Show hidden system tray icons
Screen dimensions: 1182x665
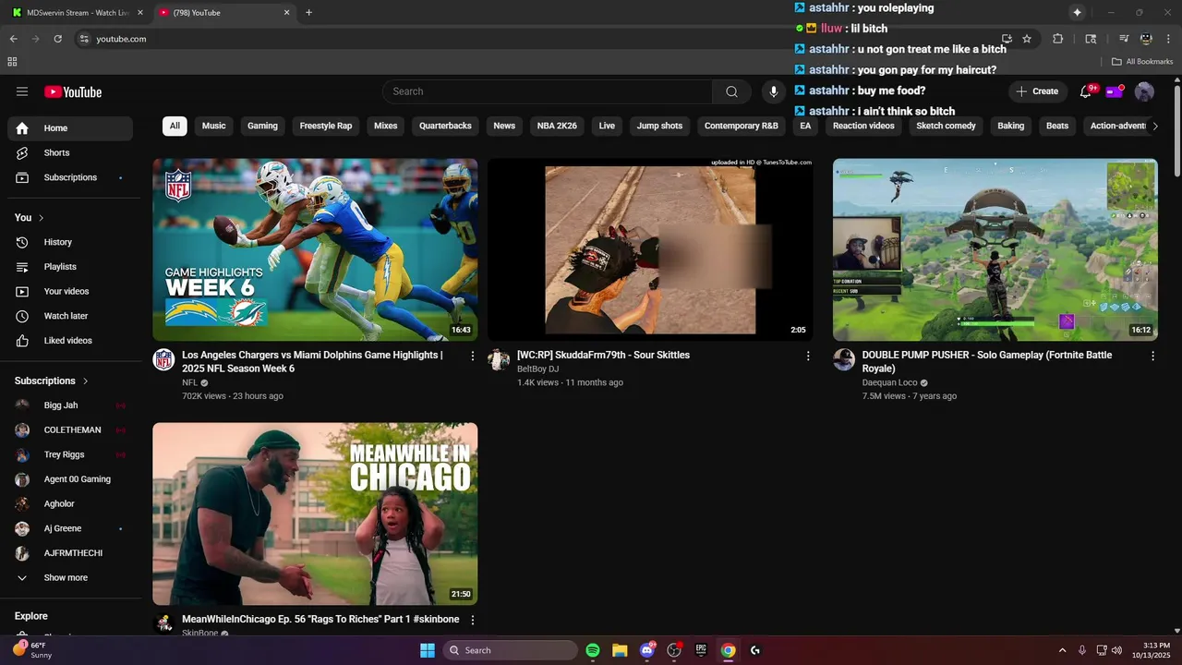click(1062, 650)
